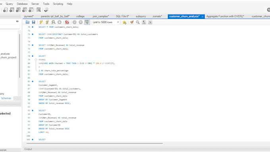Click the create new stored procedure icon
This screenshot has width=270, height=152.
coord(25,10)
